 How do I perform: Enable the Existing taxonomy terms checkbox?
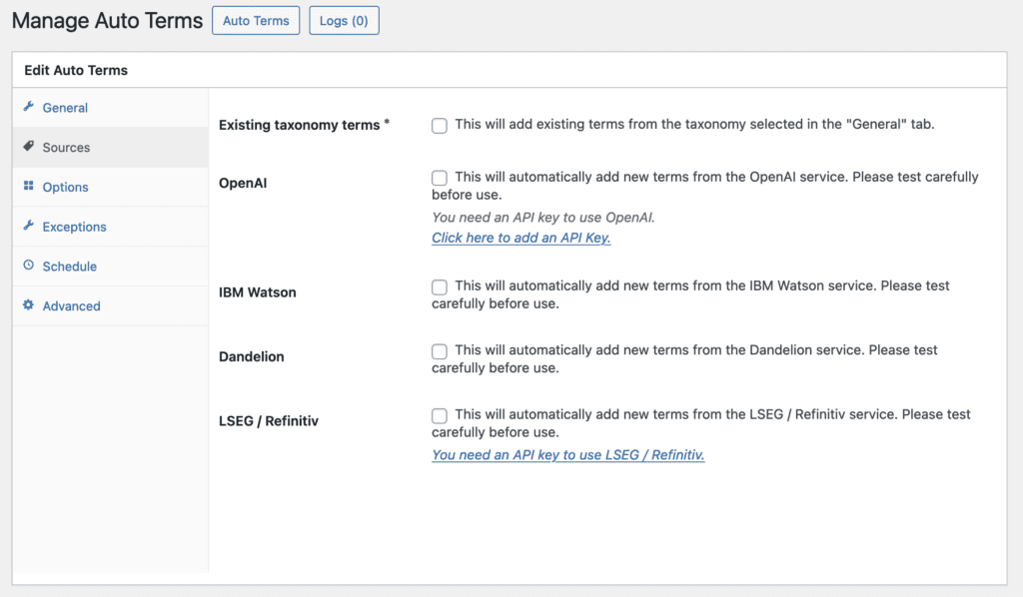439,126
